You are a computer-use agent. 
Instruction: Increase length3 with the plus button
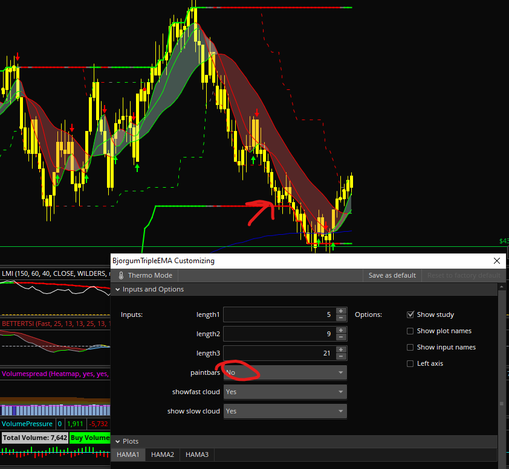pos(341,350)
